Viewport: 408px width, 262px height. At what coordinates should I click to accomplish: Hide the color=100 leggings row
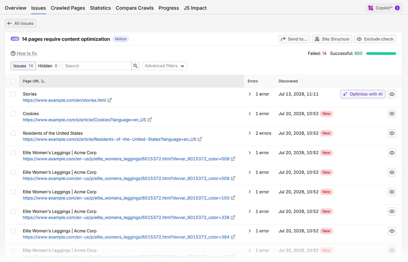[392, 192]
